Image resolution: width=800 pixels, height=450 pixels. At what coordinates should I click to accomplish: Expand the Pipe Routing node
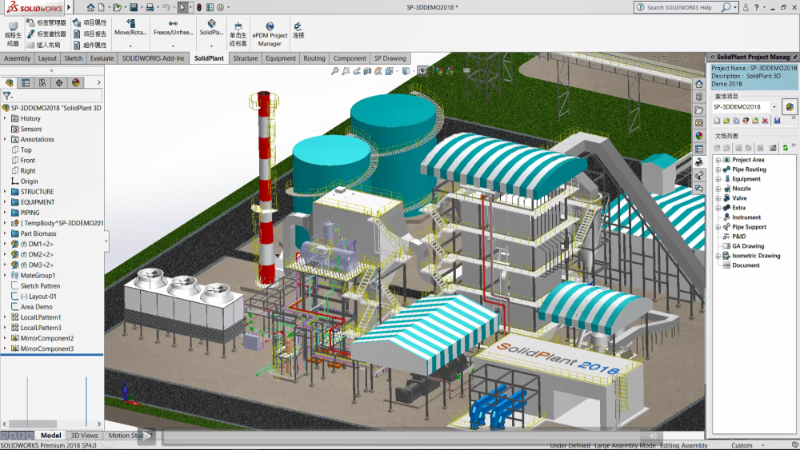pos(718,169)
